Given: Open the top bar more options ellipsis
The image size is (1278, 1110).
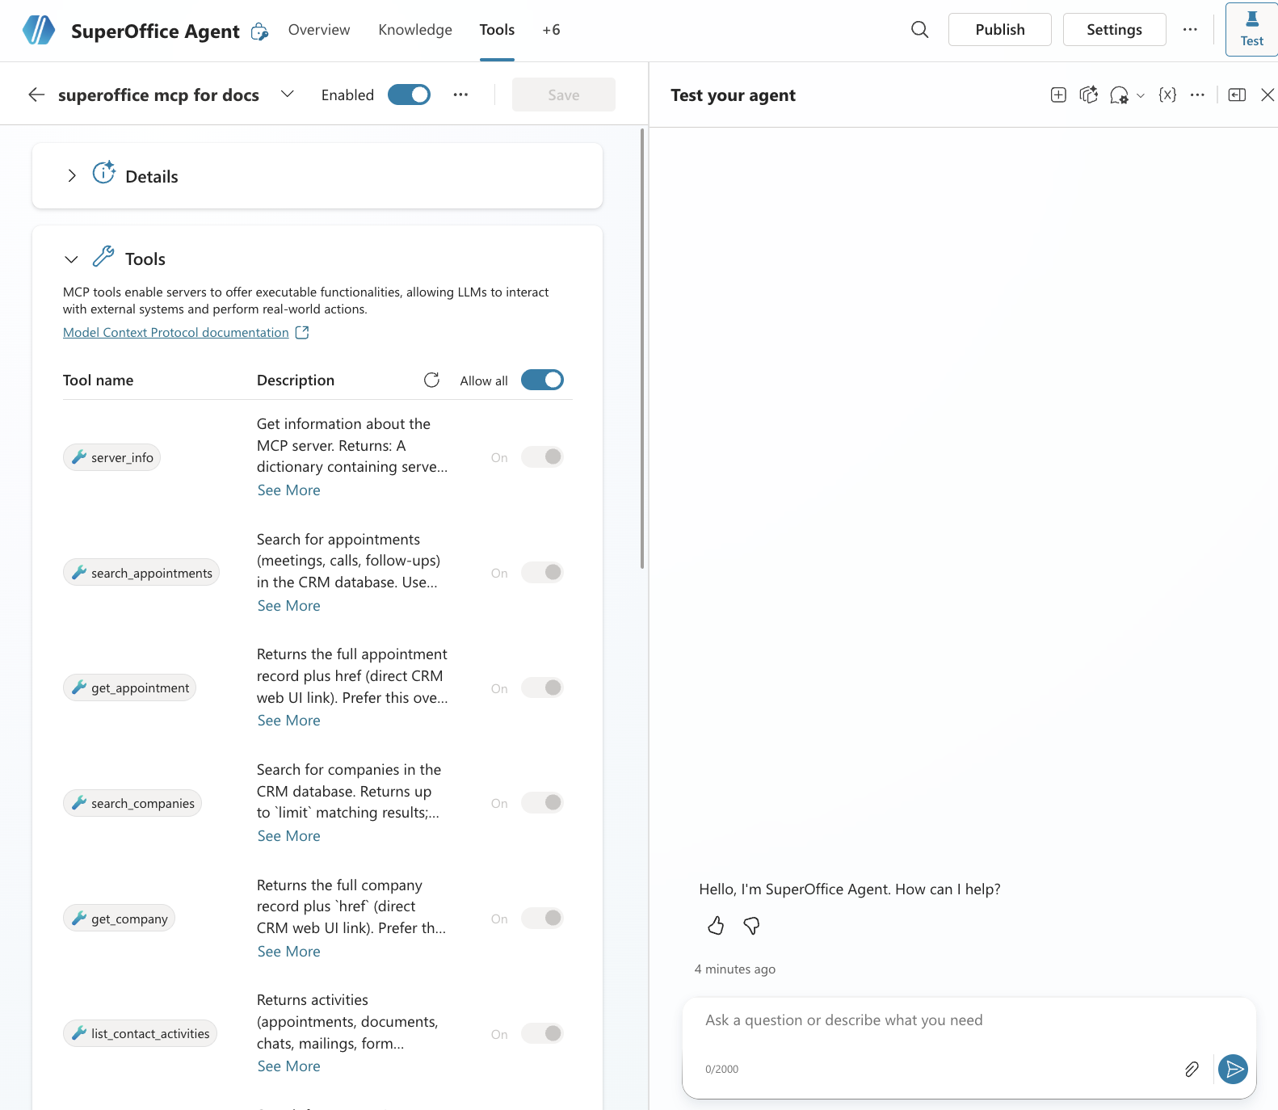Looking at the screenshot, I should [1190, 30].
